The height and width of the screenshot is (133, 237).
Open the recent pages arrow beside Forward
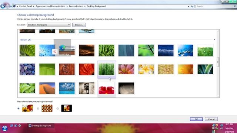(11, 7)
